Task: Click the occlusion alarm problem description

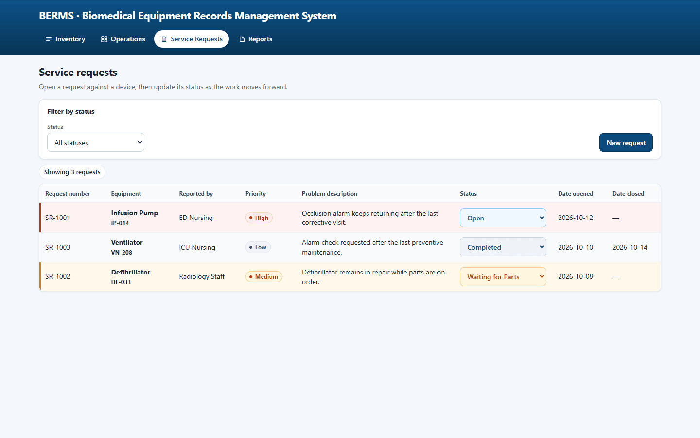Action: coord(370,218)
